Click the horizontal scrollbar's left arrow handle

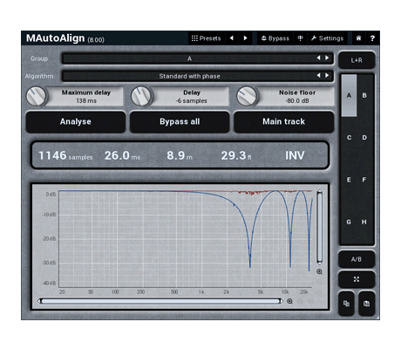click(39, 301)
